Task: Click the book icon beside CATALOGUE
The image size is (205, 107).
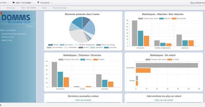Action: (38, 2)
